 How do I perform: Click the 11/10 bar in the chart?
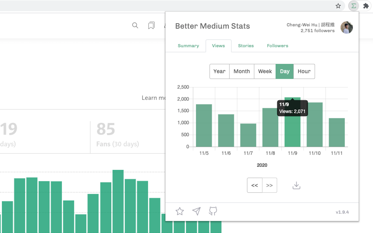315,125
